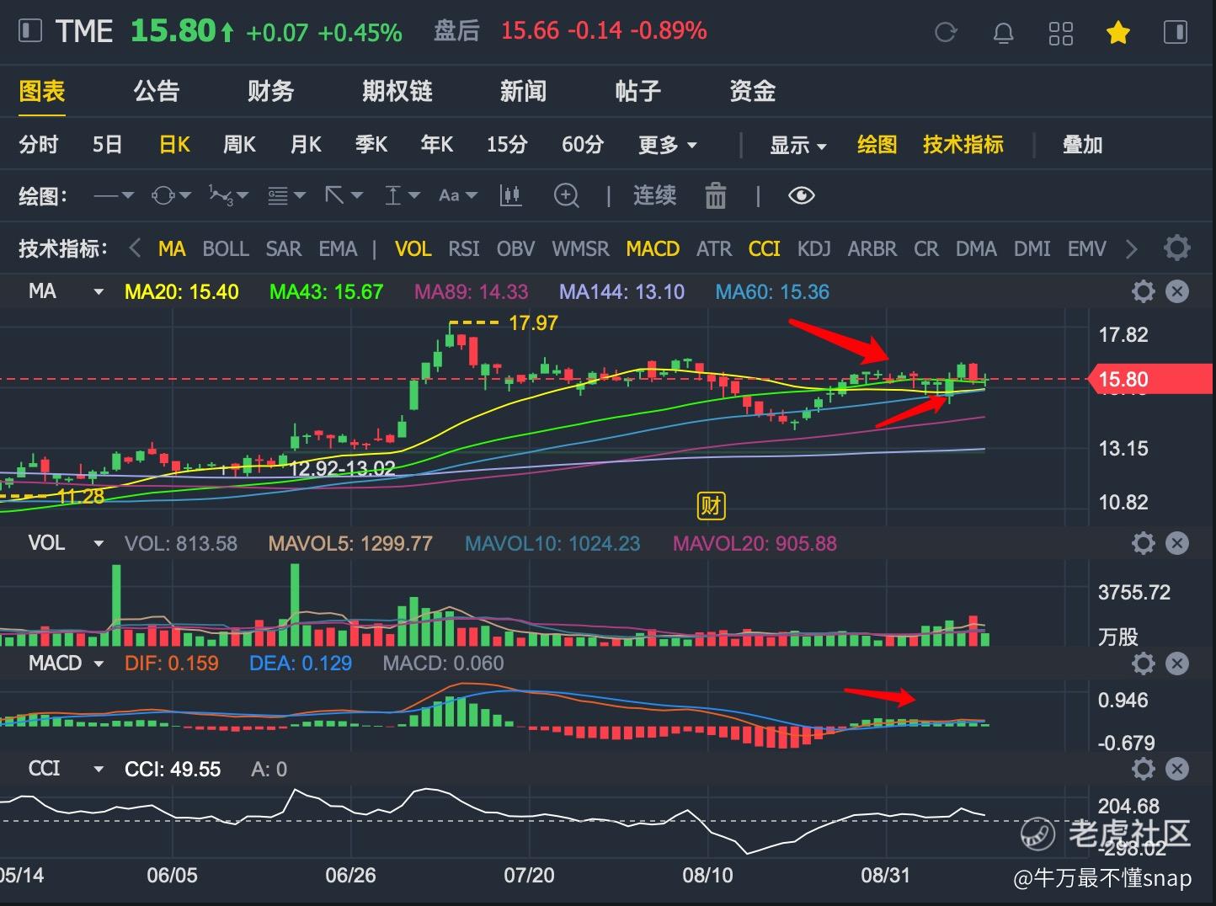
Task: Open the alert bell notification icon
Action: (x=1003, y=33)
